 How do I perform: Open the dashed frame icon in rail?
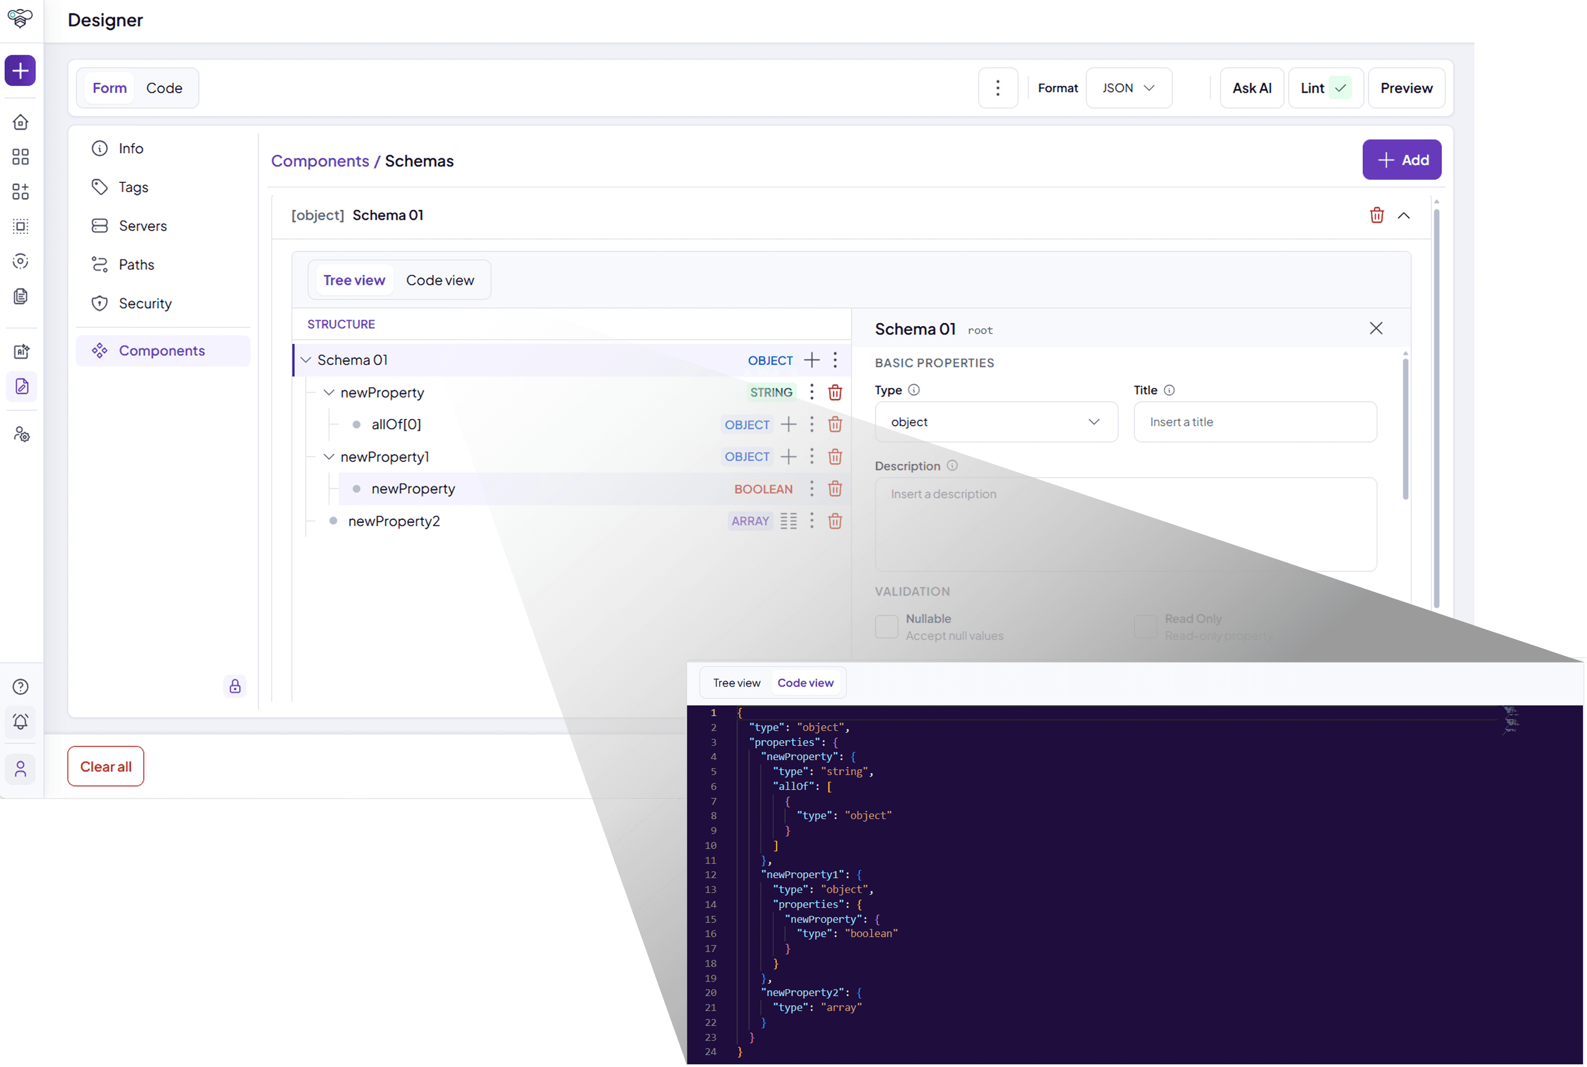pos(21,227)
